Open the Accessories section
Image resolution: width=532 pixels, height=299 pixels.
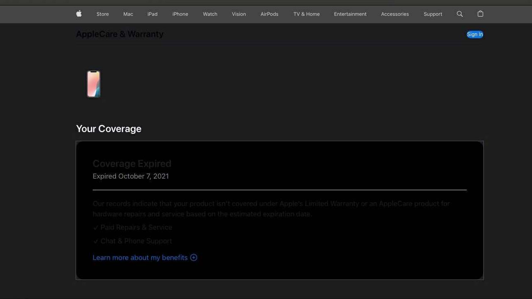tap(395, 14)
